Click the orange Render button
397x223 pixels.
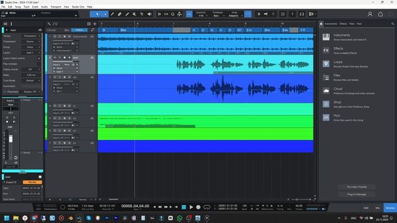click(x=32, y=182)
